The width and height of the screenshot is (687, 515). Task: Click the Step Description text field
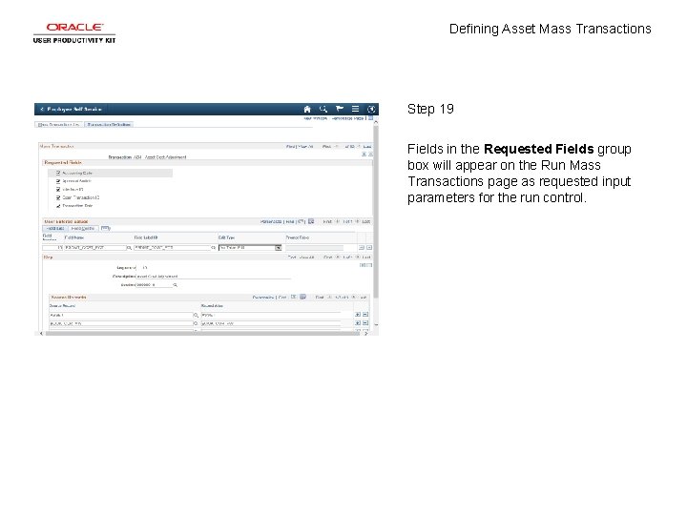[214, 277]
